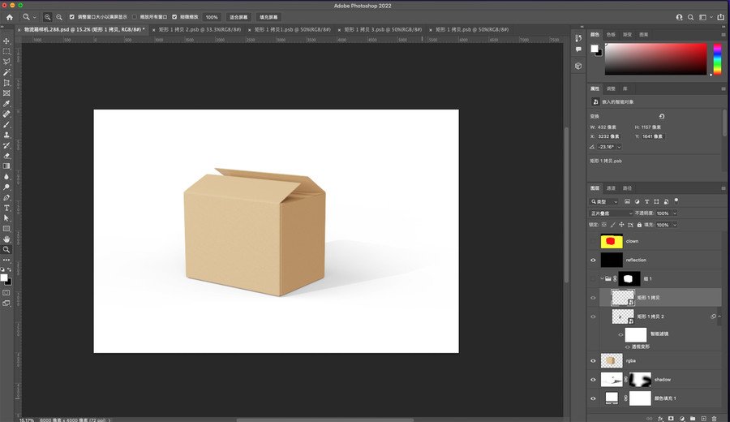Select the Dodge tool
Viewport: 730px width, 422px height.
click(6, 187)
